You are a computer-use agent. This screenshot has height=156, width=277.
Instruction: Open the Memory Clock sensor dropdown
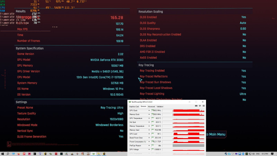tap(149, 114)
